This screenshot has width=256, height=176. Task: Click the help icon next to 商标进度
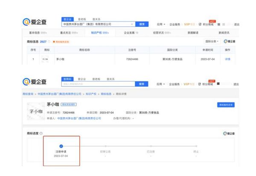point(41,133)
